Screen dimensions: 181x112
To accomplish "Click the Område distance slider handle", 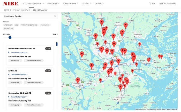I will (10, 37).
